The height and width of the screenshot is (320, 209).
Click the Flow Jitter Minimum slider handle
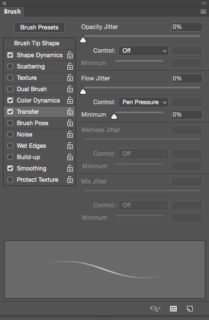[114, 116]
